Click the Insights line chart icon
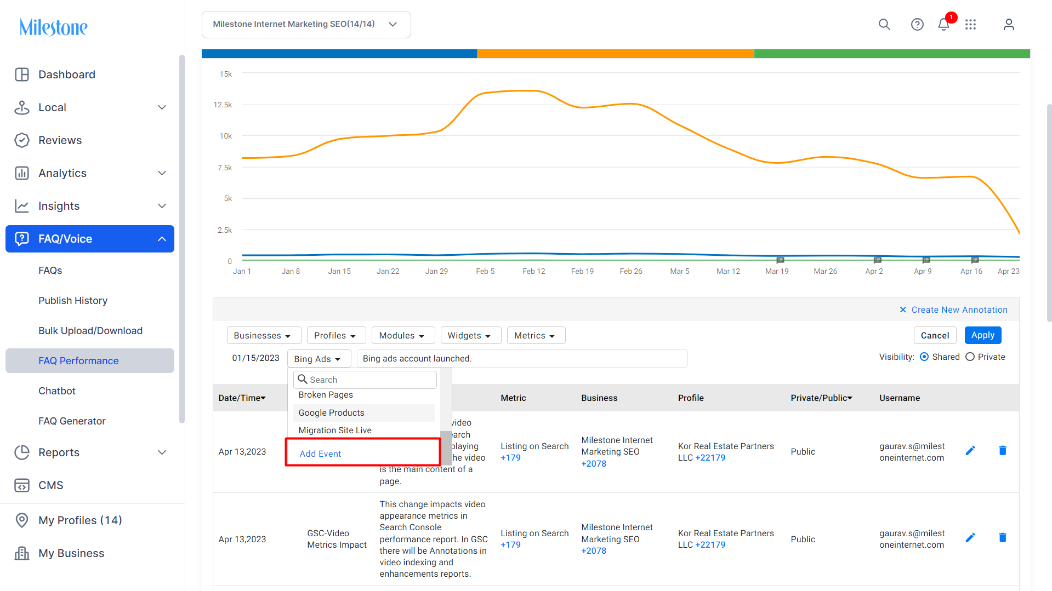1052x591 pixels. click(22, 206)
